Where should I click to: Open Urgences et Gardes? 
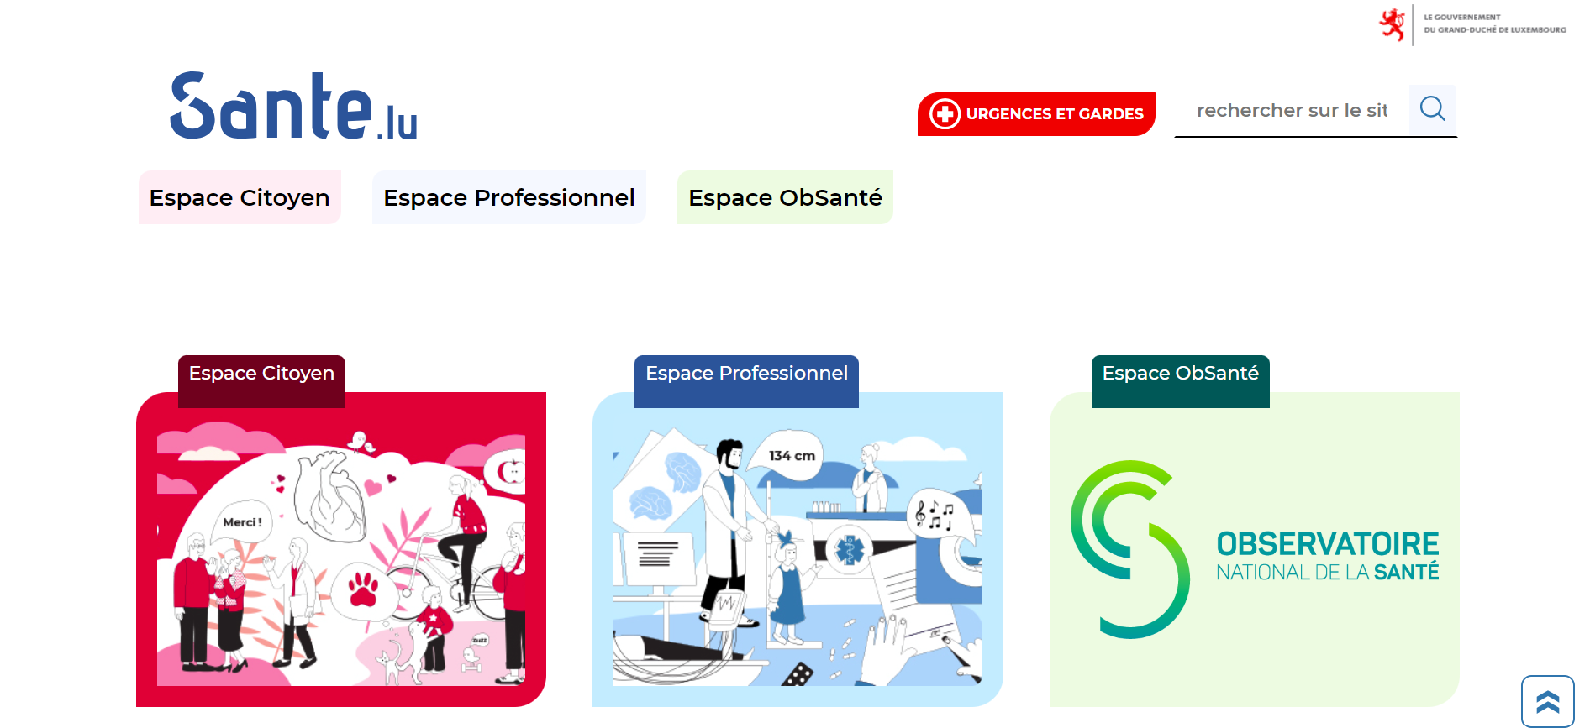[x=1036, y=113]
